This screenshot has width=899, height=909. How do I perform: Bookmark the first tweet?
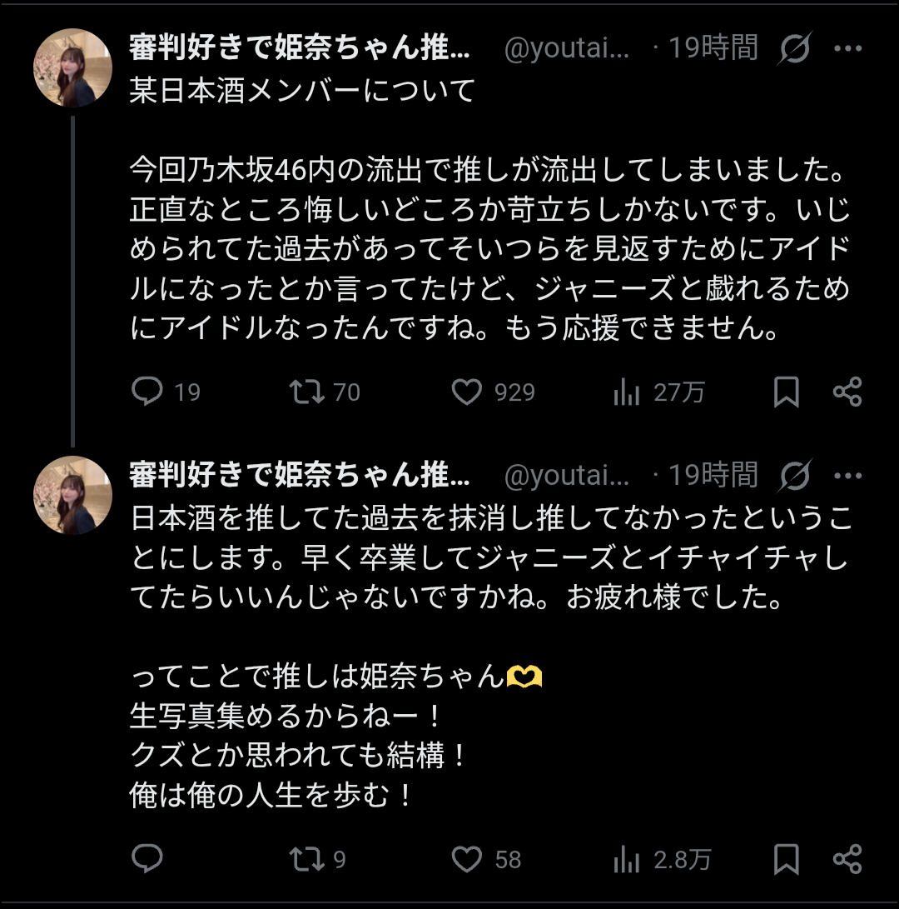pos(787,392)
